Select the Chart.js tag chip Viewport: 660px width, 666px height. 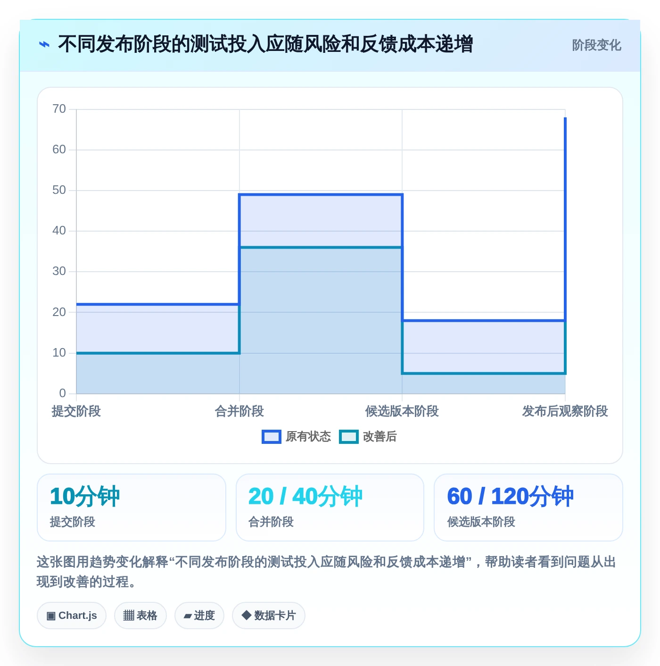(72, 616)
